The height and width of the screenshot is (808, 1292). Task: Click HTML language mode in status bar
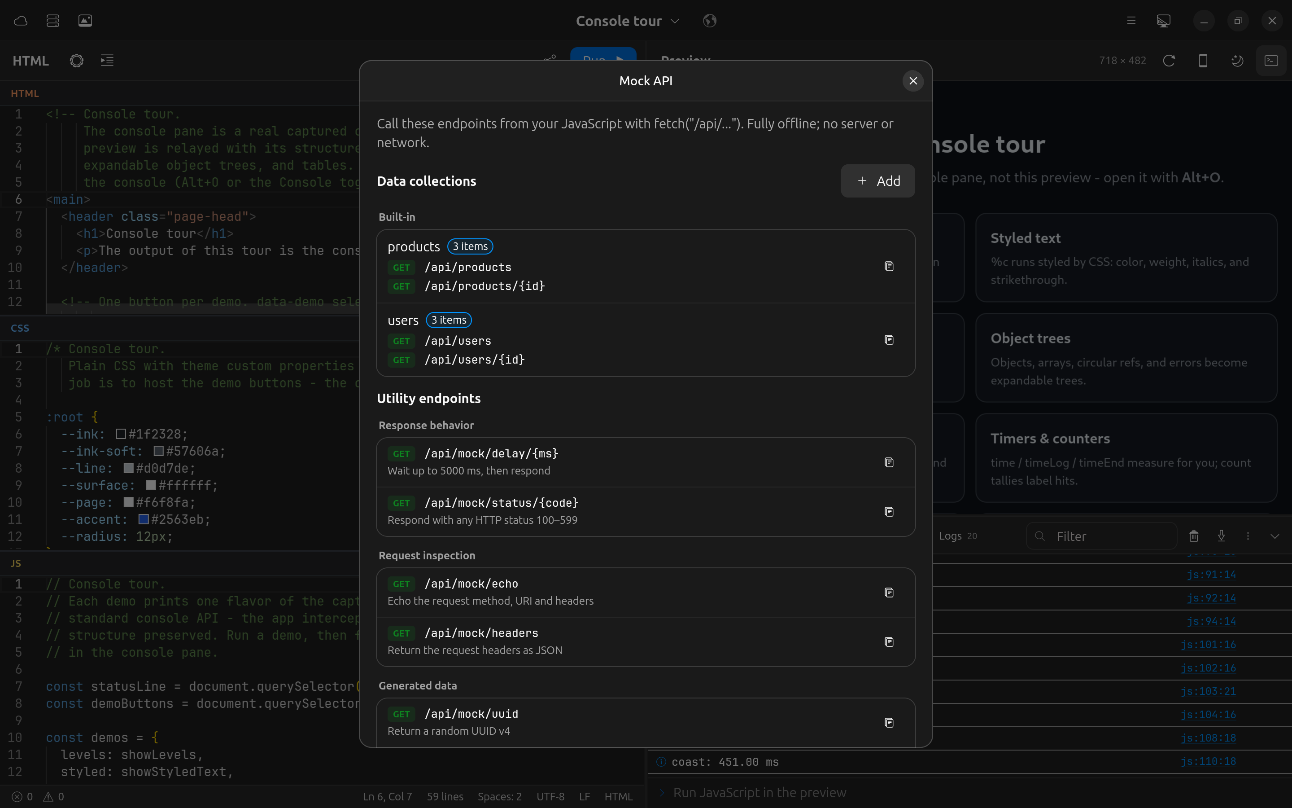click(x=618, y=797)
